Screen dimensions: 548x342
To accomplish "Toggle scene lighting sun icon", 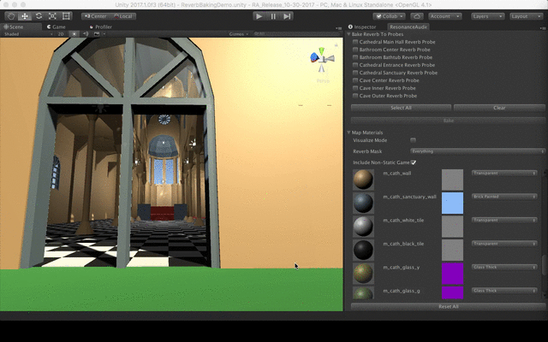I will tap(74, 34).
